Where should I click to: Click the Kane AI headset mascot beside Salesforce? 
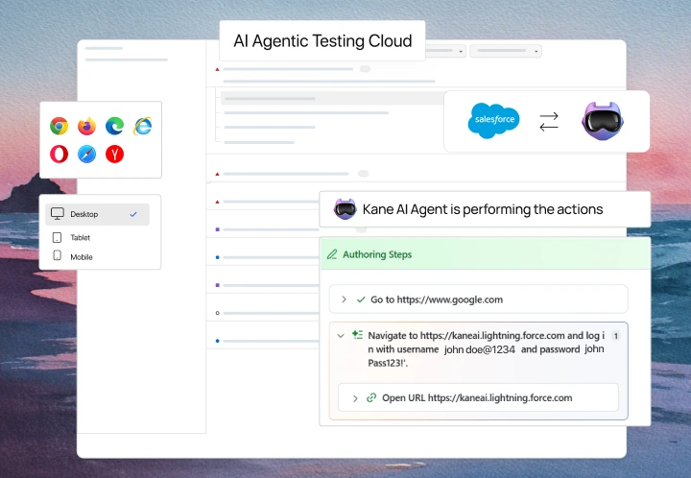point(603,121)
